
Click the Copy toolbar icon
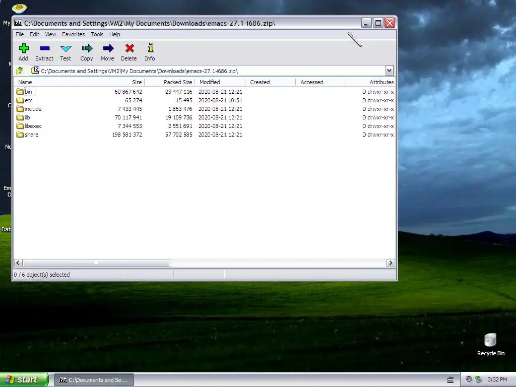click(x=87, y=48)
